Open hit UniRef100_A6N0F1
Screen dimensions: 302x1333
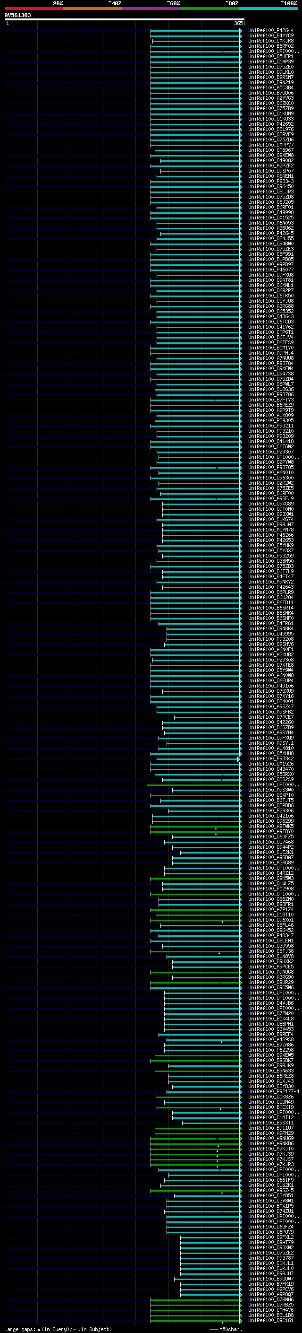pyautogui.click(x=271, y=649)
